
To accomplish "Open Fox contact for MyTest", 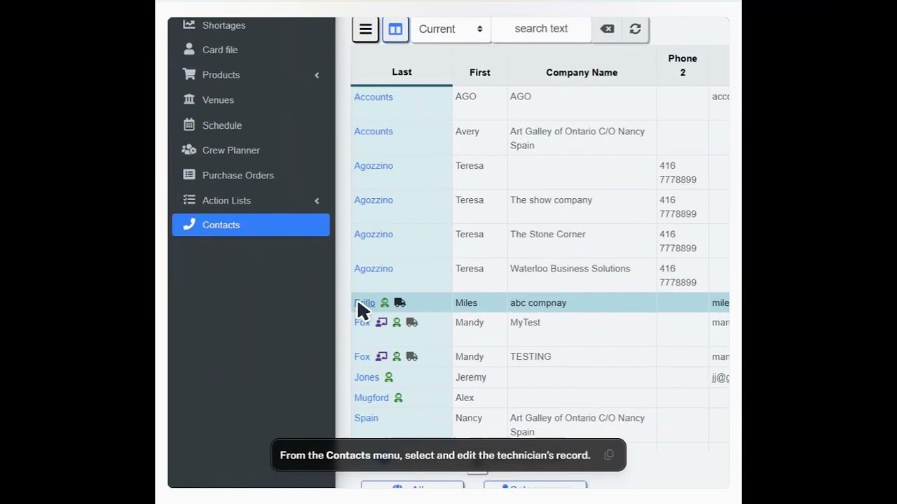I will tap(362, 323).
